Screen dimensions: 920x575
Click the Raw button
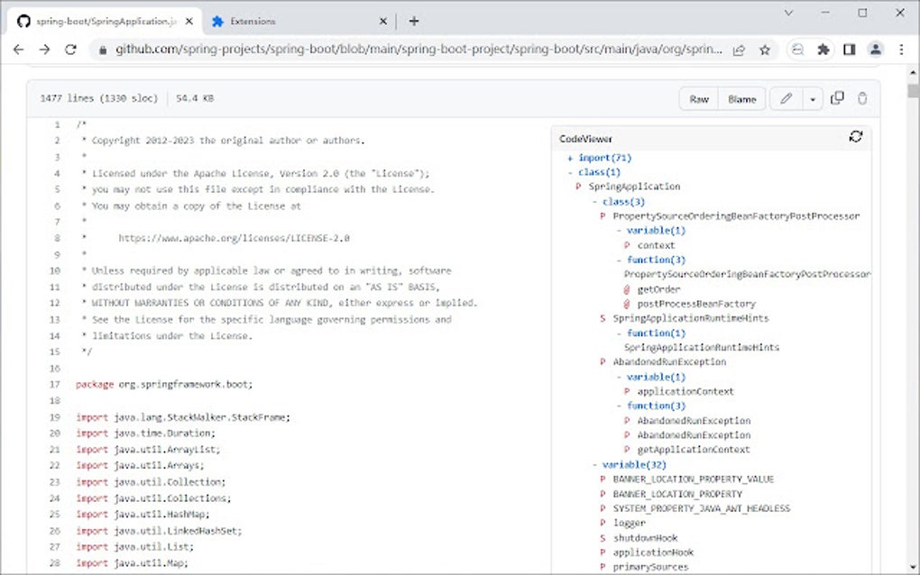coord(698,98)
